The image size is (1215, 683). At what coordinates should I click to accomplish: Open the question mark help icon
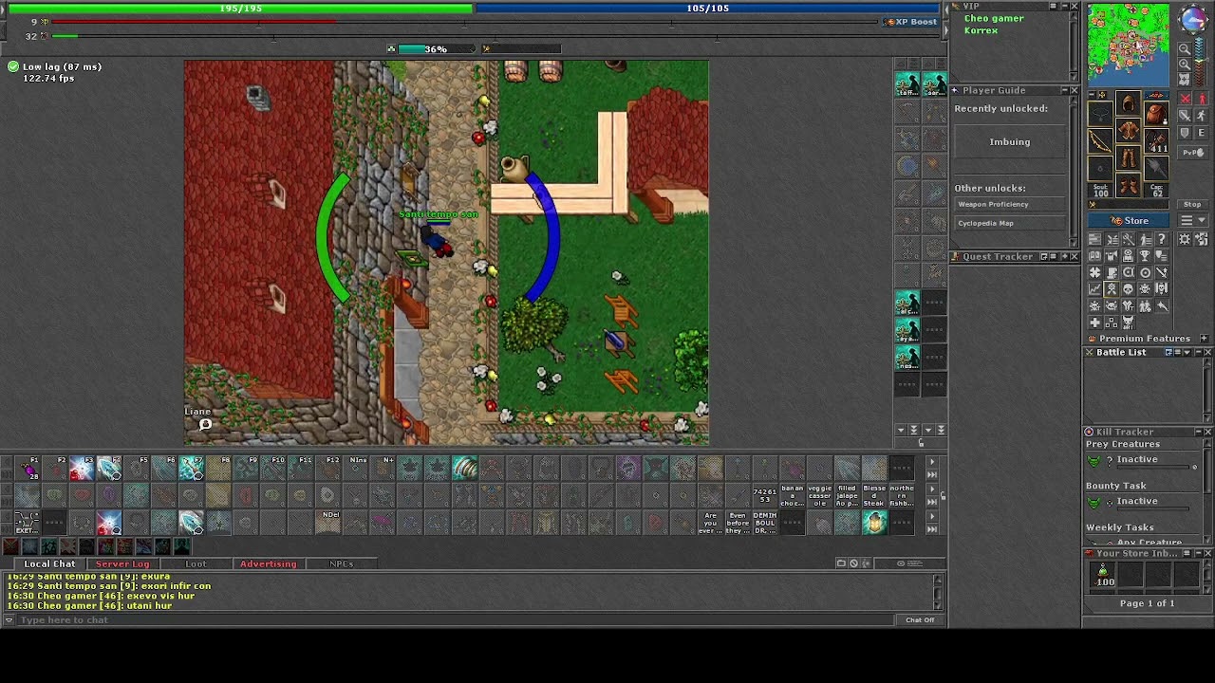click(x=1162, y=239)
